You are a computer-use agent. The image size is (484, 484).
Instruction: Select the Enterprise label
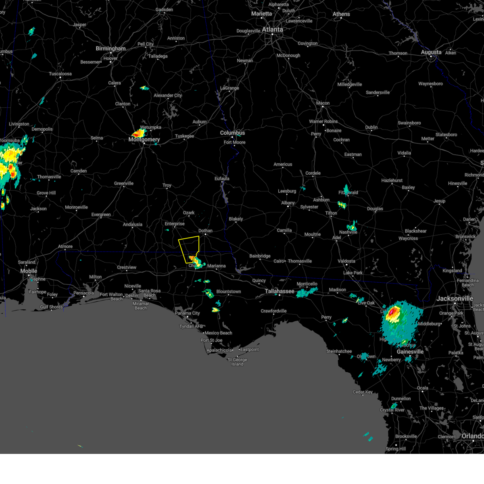[175, 224]
